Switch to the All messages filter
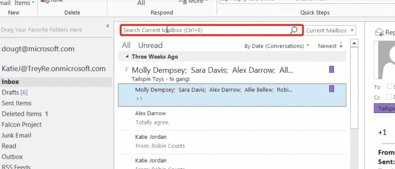This screenshot has height=169, width=395. pyautogui.click(x=126, y=45)
